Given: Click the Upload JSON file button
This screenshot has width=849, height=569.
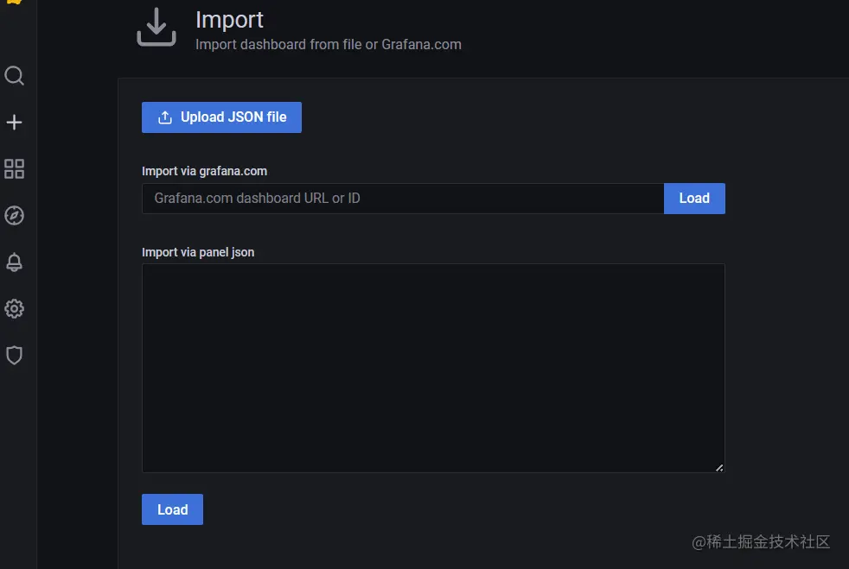Looking at the screenshot, I should click(x=221, y=117).
